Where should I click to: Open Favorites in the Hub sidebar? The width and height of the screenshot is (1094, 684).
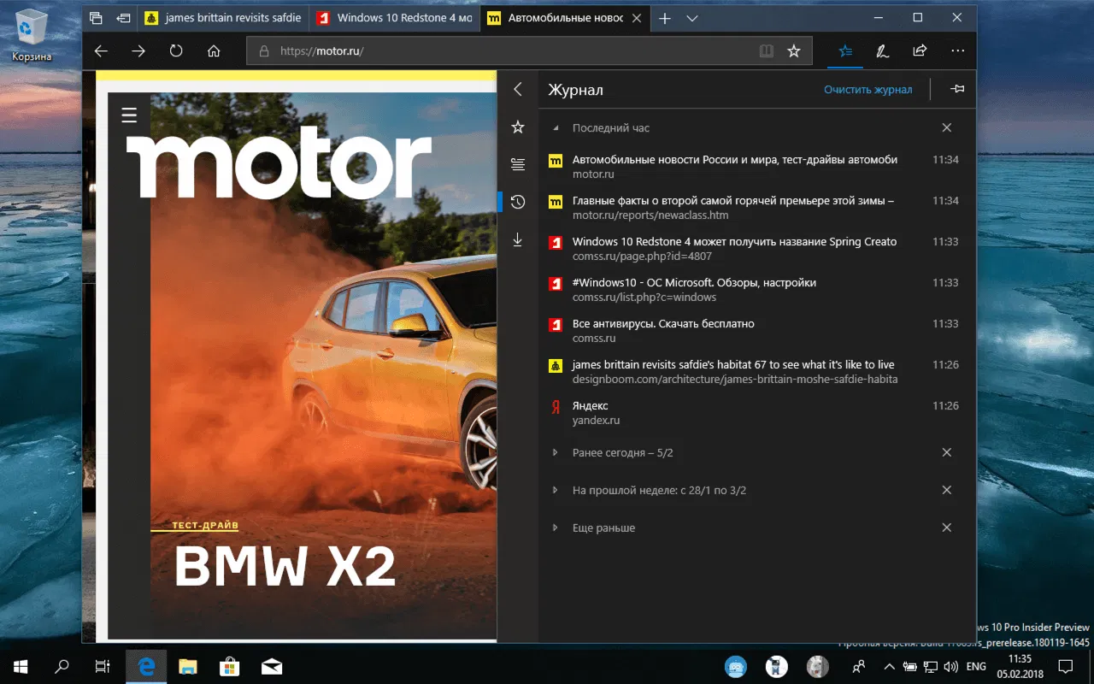pos(518,126)
